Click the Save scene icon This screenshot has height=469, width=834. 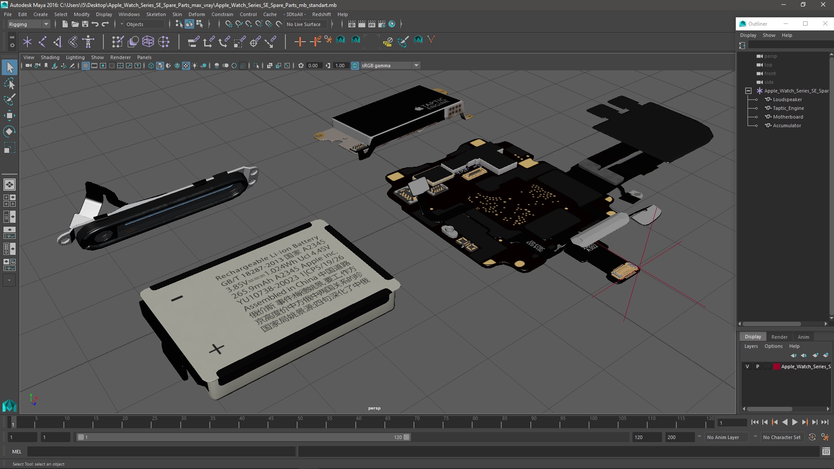point(85,24)
